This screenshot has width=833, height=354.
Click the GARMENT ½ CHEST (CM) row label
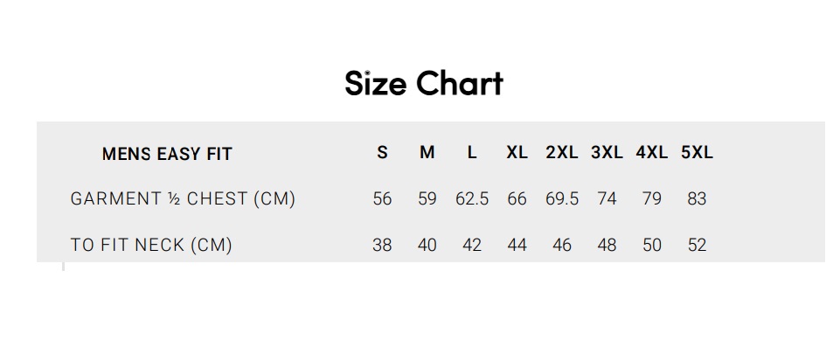click(x=183, y=199)
